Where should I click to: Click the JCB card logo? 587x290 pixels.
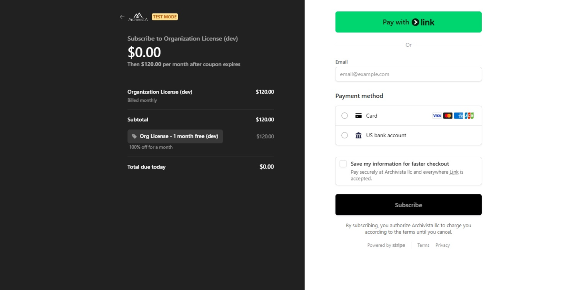[469, 116]
